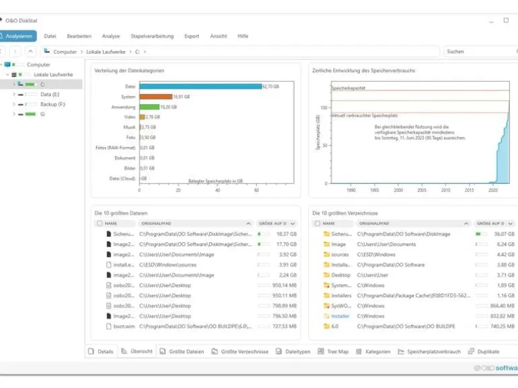The width and height of the screenshot is (518, 388).
Task: Open the Ansicht menu
Action: pos(219,36)
